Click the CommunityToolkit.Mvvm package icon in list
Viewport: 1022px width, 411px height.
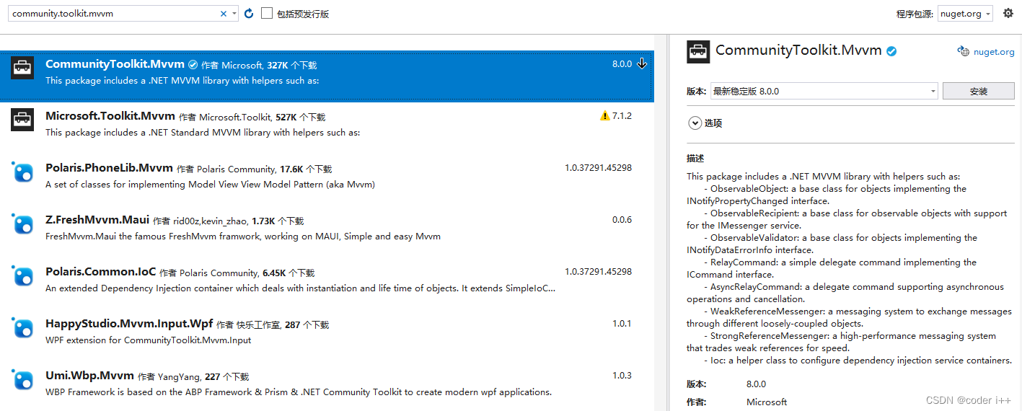pyautogui.click(x=22, y=68)
